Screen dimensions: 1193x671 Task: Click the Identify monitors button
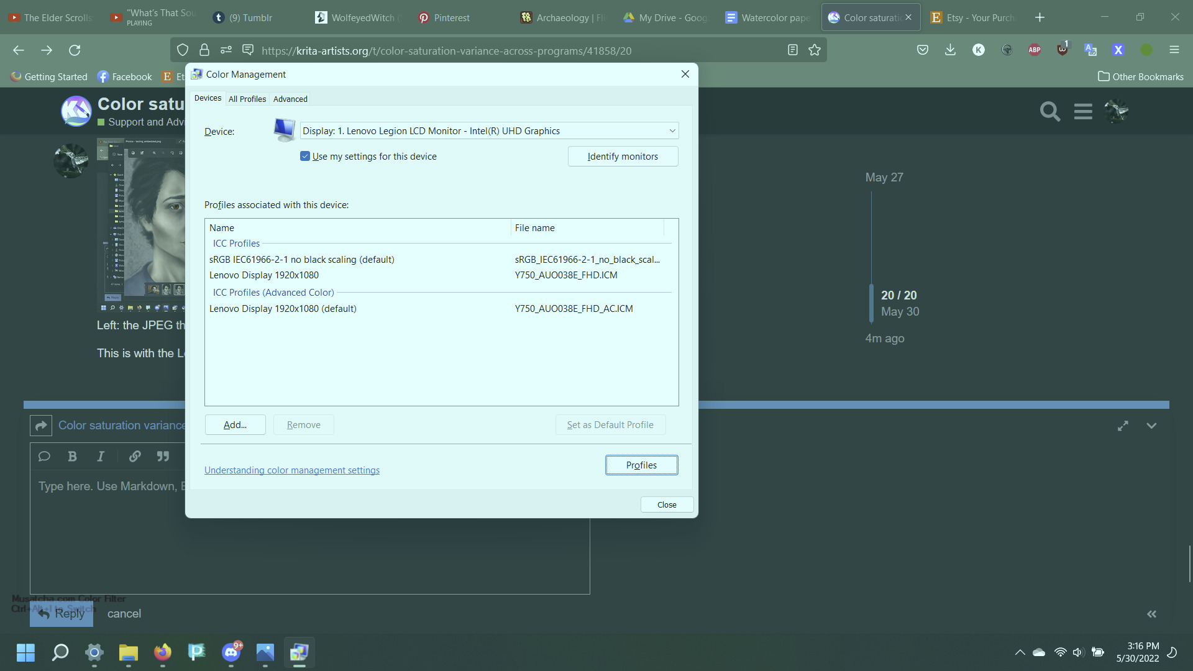click(623, 157)
